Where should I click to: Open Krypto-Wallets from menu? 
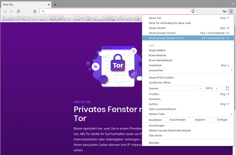188,50
